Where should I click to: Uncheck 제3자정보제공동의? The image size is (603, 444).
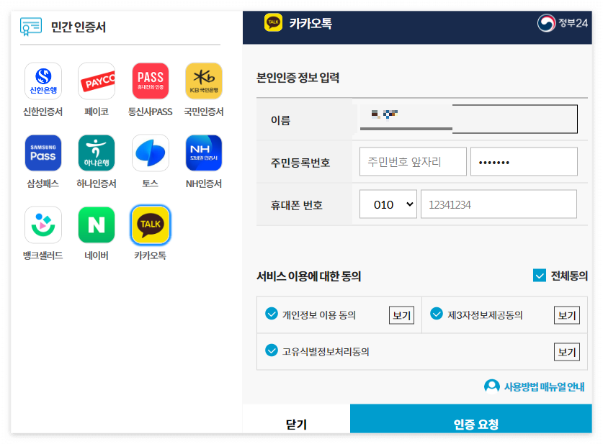[437, 314]
